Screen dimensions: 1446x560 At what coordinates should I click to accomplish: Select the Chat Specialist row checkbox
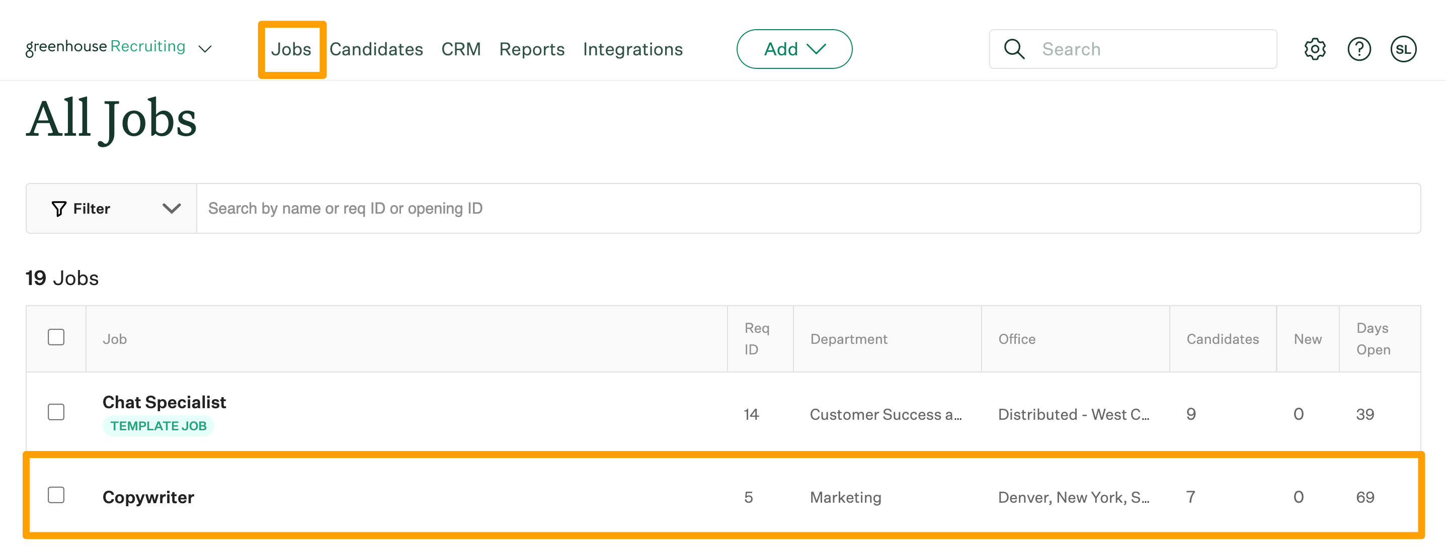(56, 412)
